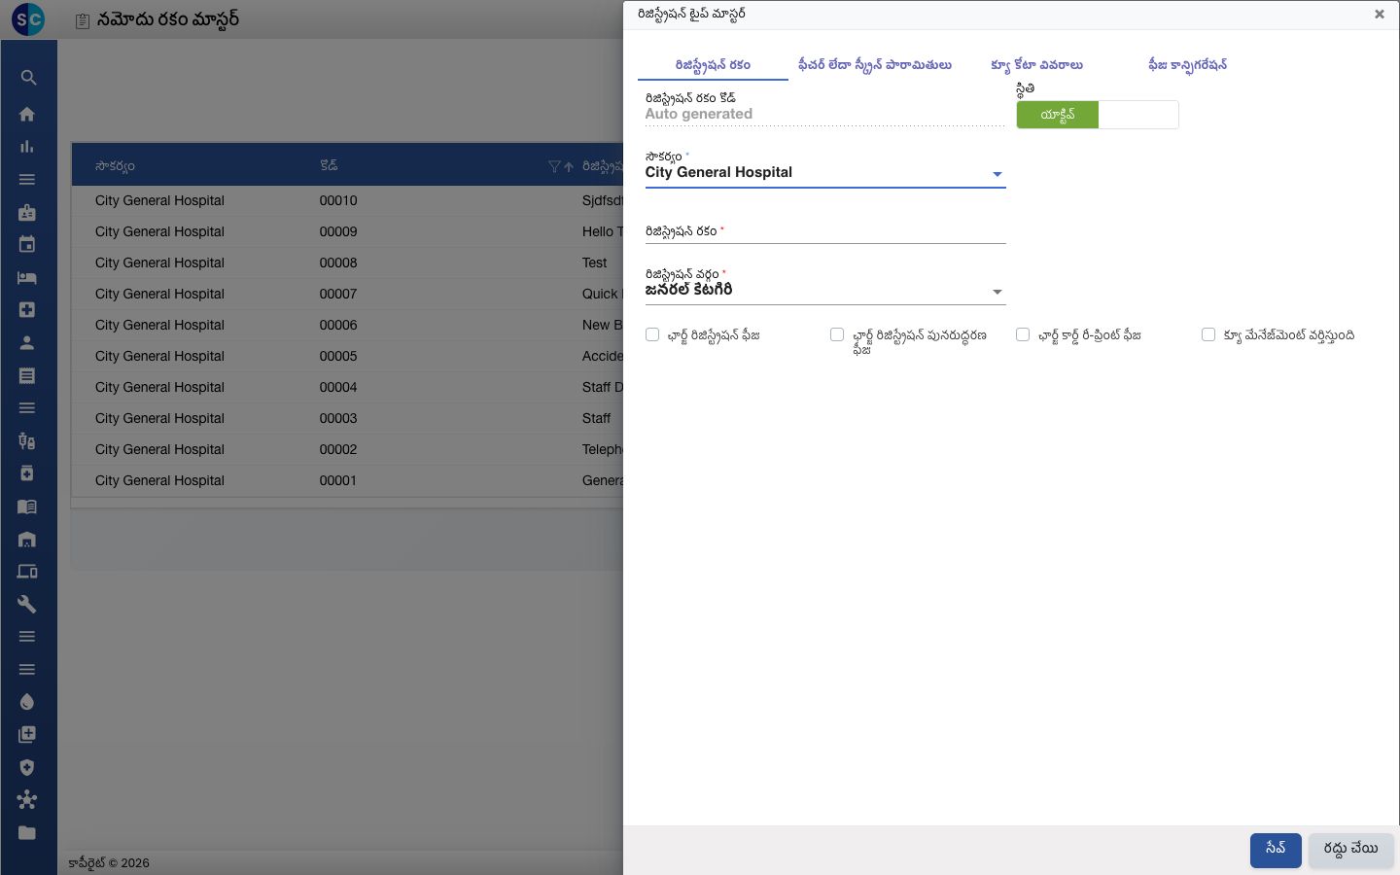This screenshot has width=1400, height=875.
Task: Click the Auto generated code field
Action: coord(825,114)
